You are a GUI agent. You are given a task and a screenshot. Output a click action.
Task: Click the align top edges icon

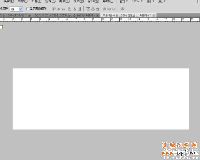54,9
